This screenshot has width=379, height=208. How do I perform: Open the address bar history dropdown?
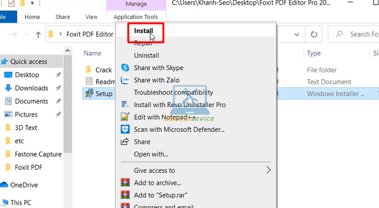295,34
